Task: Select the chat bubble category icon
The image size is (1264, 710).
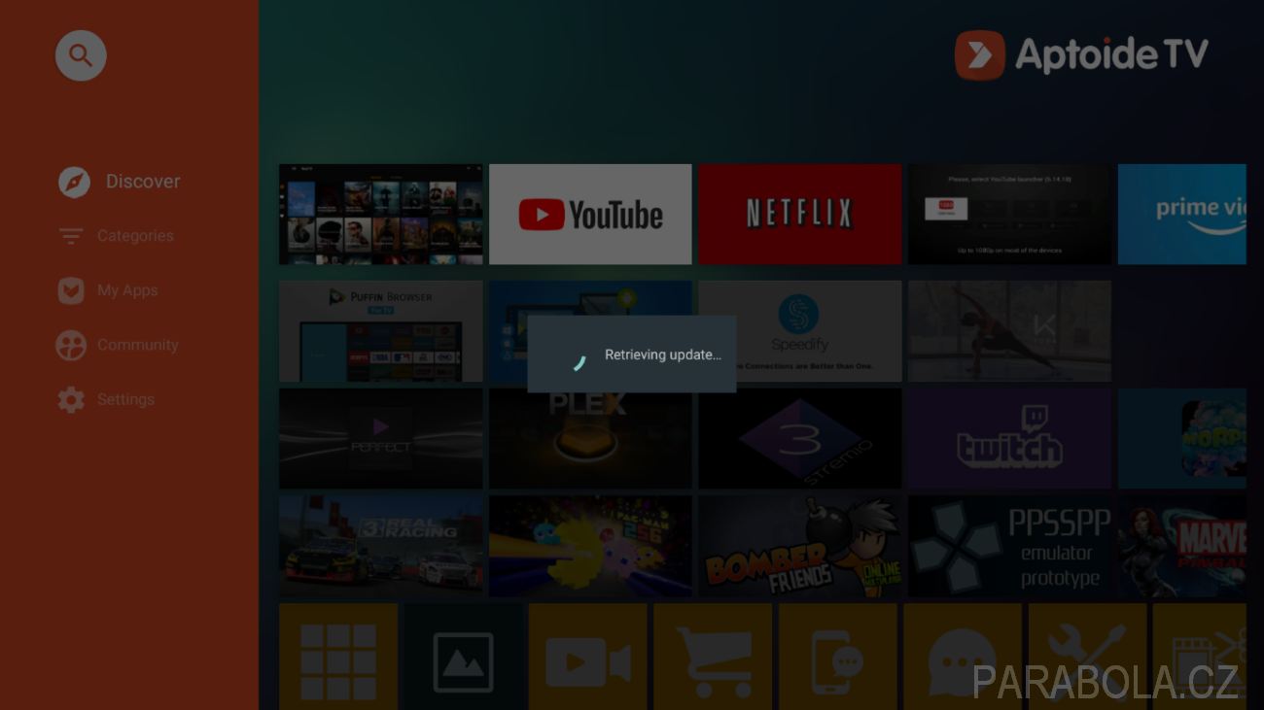Action: click(963, 657)
